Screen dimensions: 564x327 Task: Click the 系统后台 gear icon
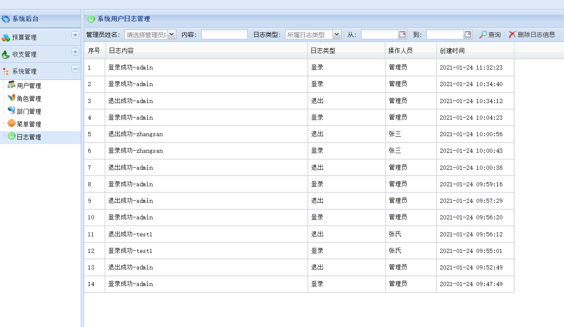[x=6, y=19]
